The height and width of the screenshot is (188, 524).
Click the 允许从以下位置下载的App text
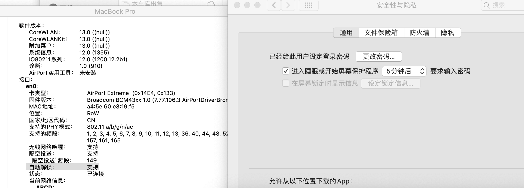[x=311, y=181]
